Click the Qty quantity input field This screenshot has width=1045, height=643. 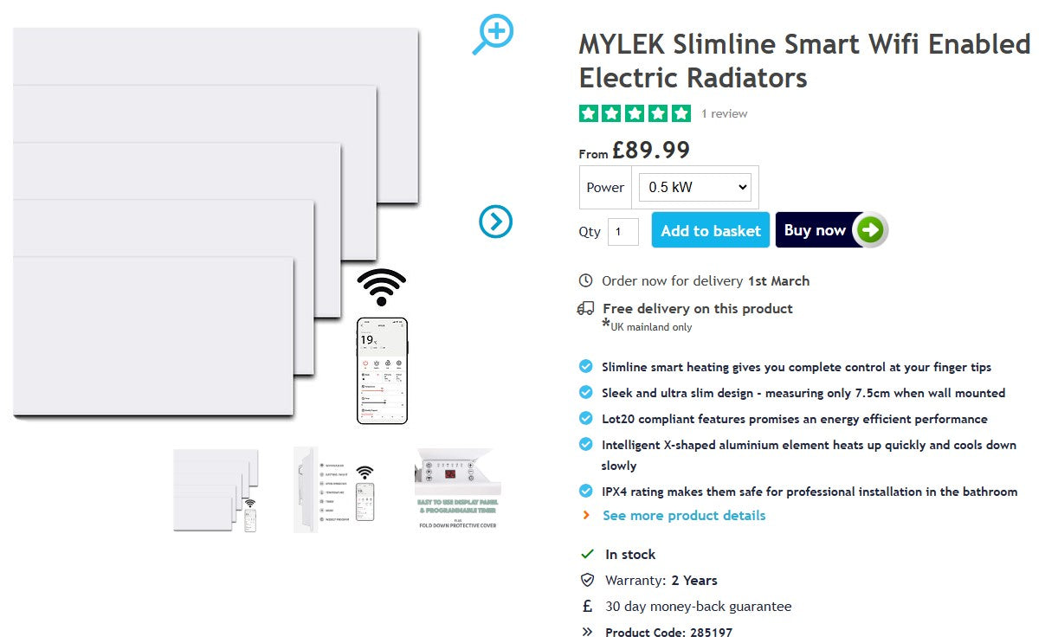623,231
